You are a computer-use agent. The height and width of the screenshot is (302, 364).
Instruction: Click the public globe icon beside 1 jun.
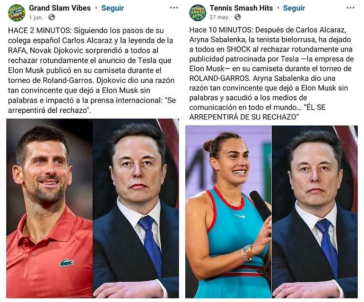click(52, 17)
